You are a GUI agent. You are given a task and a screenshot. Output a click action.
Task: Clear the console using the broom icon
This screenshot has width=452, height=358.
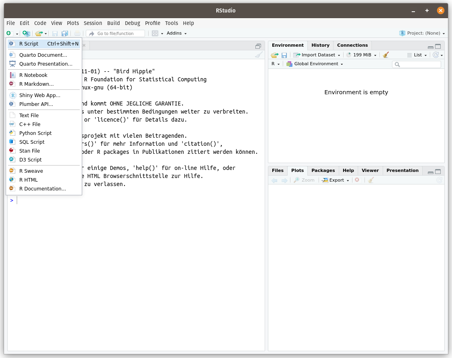259,55
